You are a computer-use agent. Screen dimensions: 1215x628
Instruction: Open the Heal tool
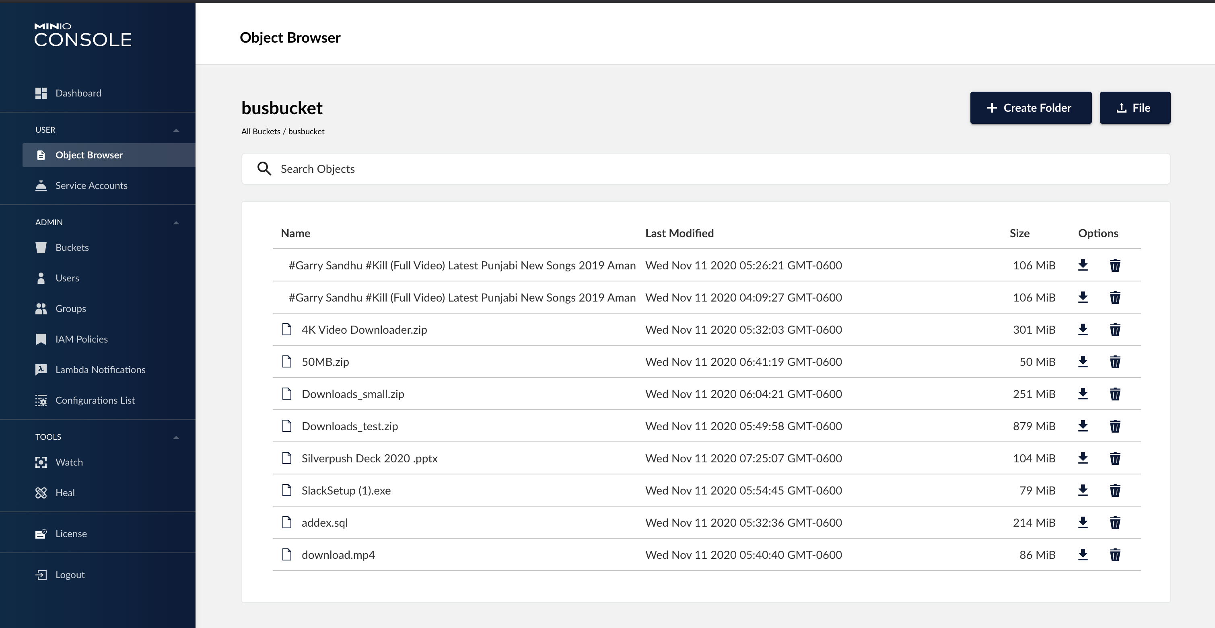point(65,493)
